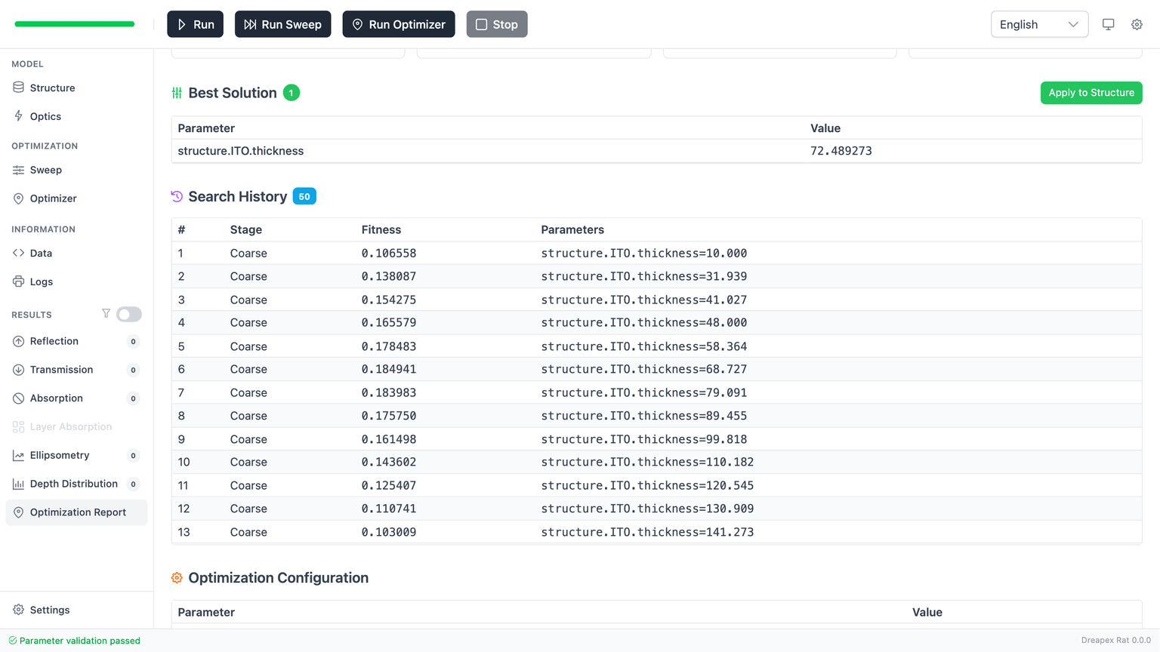
Task: Click the Optimization Configuration gear icon
Action: tap(177, 578)
